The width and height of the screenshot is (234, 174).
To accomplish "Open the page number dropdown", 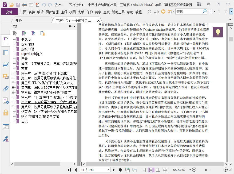I will [109, 170].
